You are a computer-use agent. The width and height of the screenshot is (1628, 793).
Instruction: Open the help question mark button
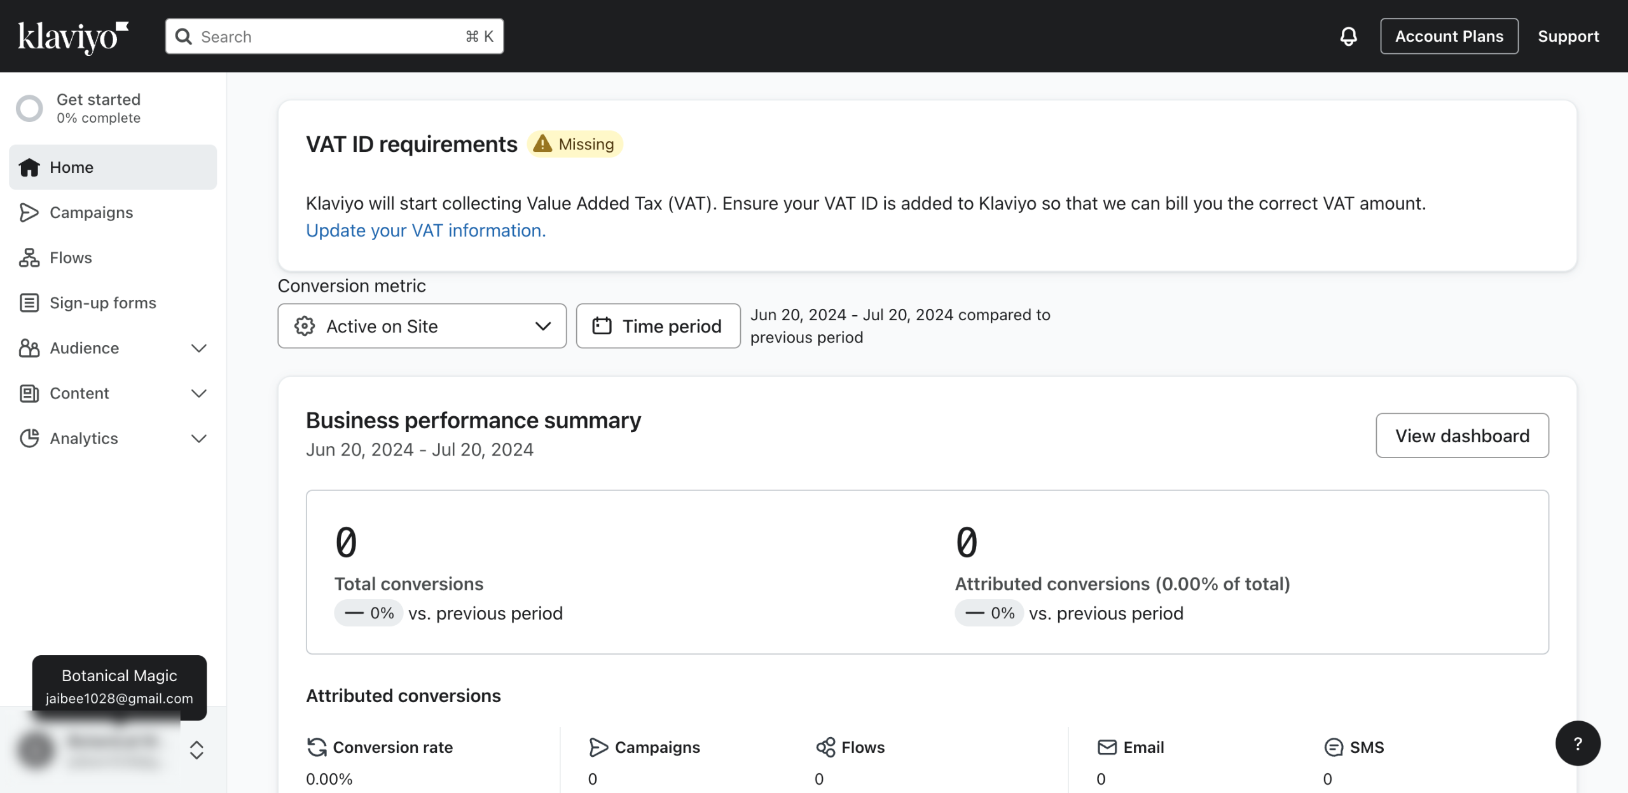coord(1577,743)
